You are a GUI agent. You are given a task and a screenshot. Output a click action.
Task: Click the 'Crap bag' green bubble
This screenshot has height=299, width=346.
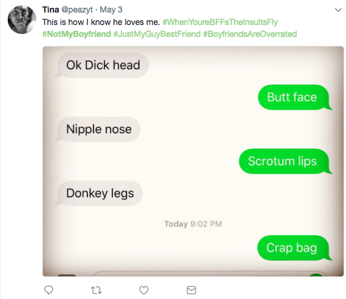click(295, 248)
